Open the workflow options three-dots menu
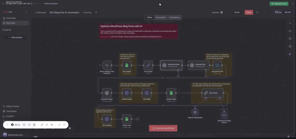The width and height of the screenshot is (296, 139). (x=265, y=12)
